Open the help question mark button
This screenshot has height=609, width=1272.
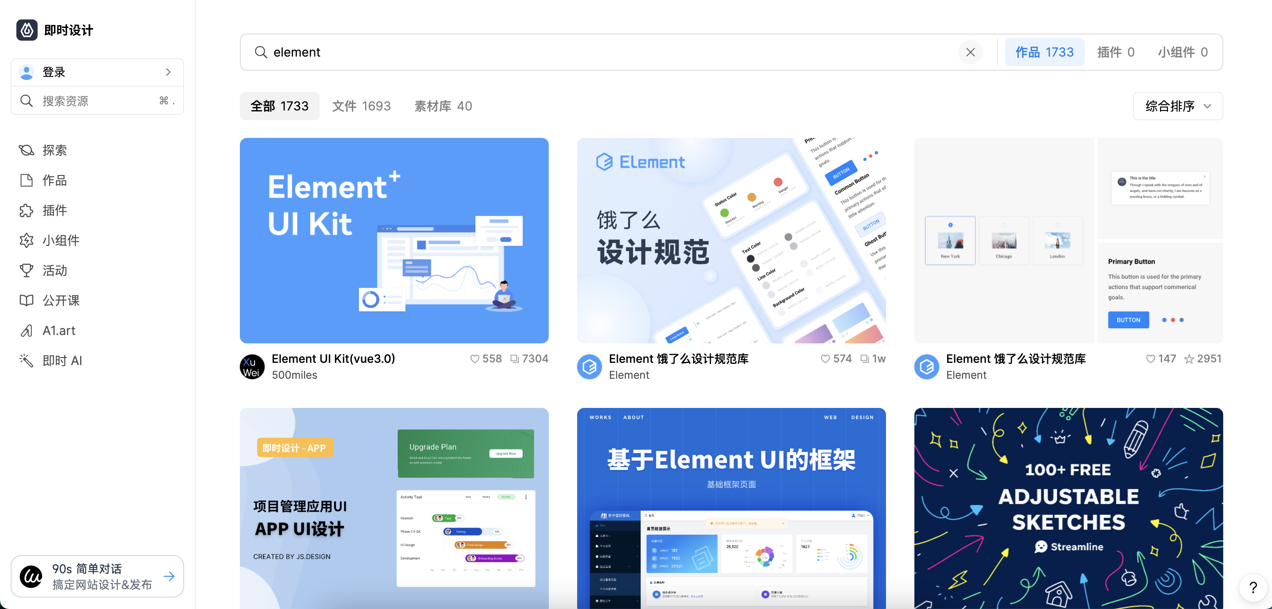(x=1253, y=587)
